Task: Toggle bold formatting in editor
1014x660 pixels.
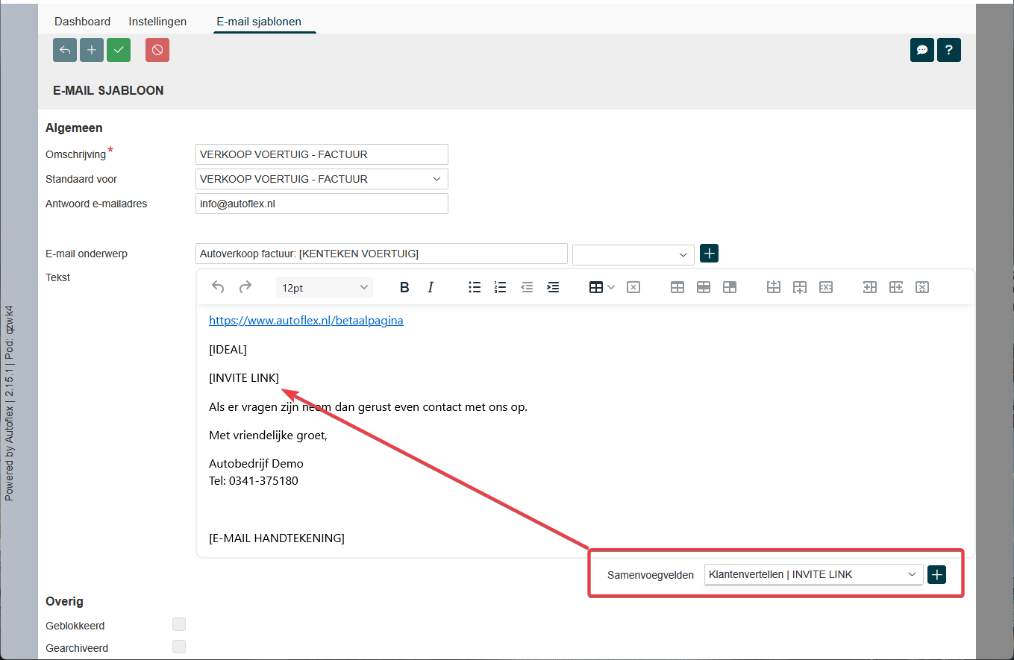Action: (404, 287)
